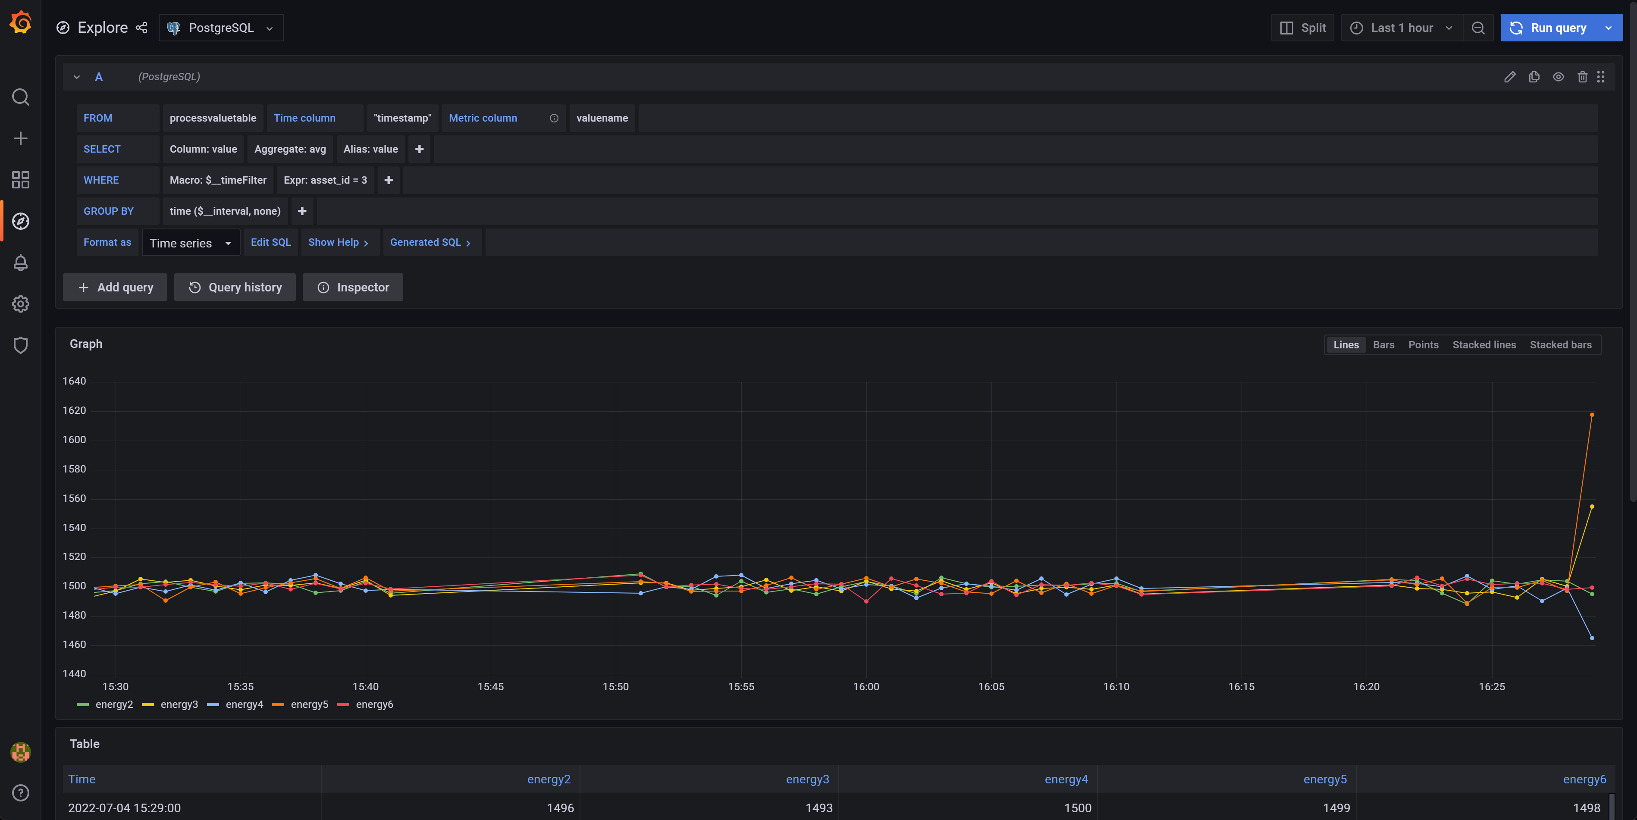Switch graph to Stacked bars mode
The image size is (1637, 820).
(x=1561, y=344)
